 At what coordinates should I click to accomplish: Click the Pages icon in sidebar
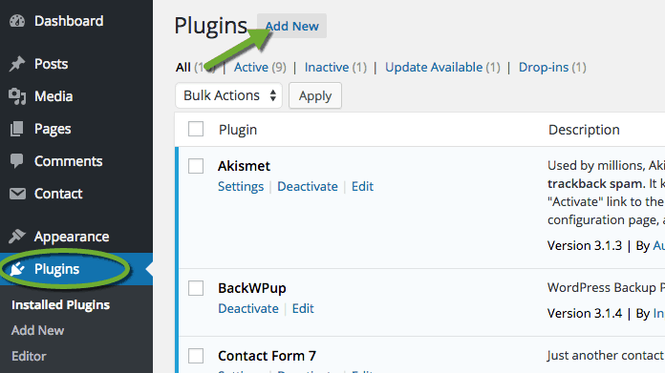(x=17, y=129)
